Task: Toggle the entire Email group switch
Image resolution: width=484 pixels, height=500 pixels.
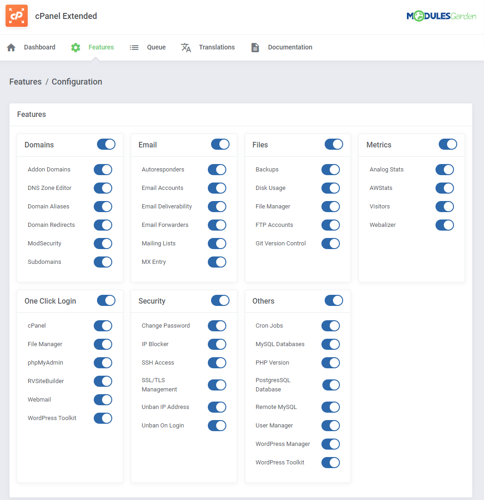Action: coord(220,144)
